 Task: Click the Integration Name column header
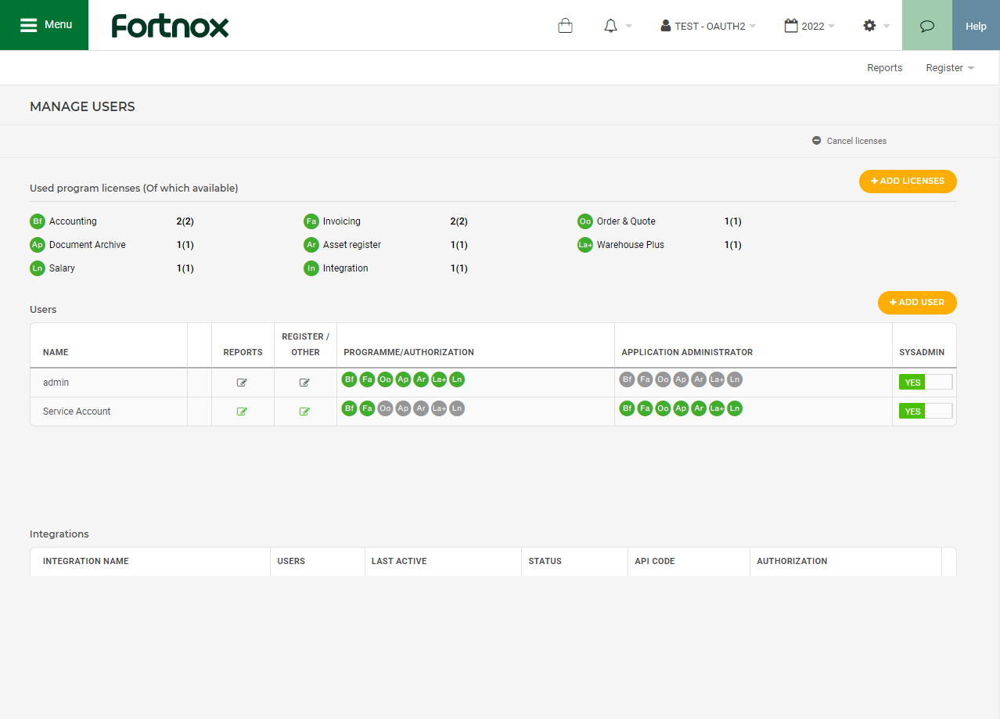tap(86, 561)
